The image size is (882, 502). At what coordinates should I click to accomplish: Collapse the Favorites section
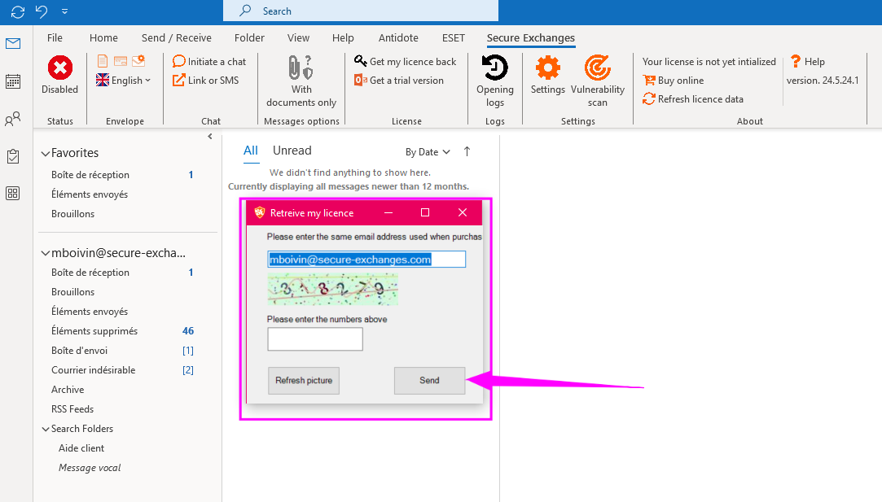click(x=45, y=154)
